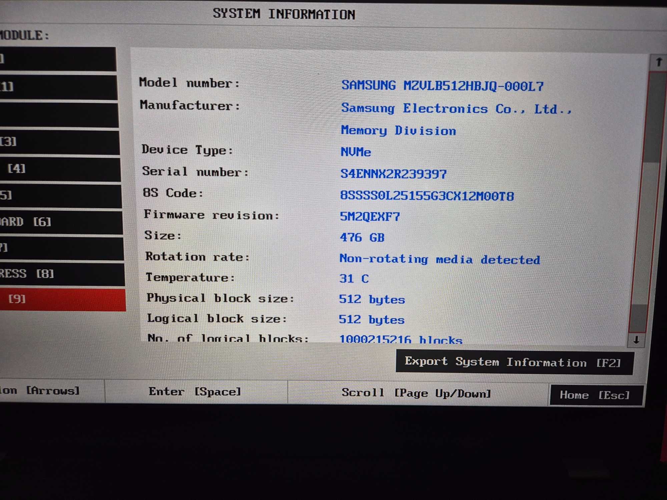
Task: Click the serial number S4ENNX2R239397
Action: click(x=393, y=174)
